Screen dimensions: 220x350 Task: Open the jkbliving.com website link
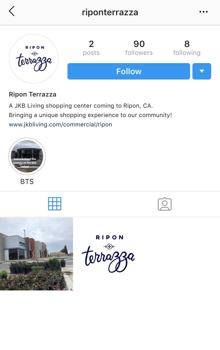tap(60, 124)
